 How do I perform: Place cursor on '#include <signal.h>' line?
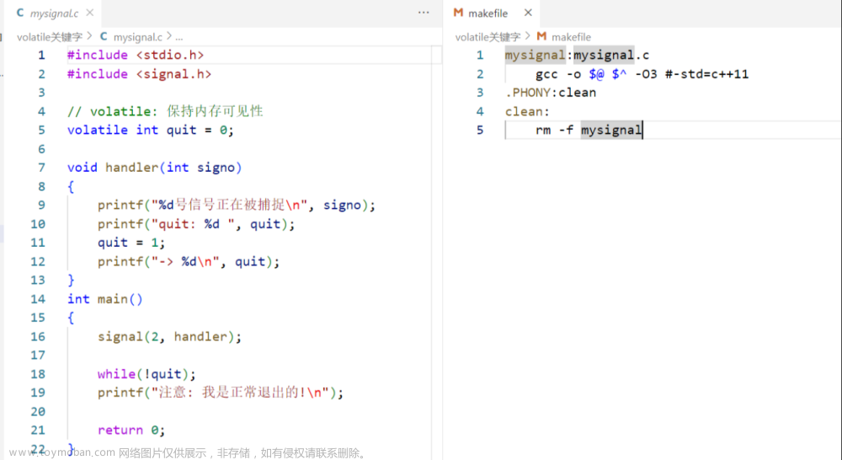point(139,74)
